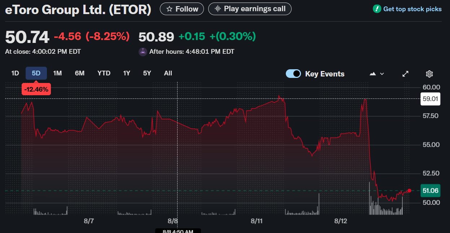Screen dimensions: 450x233
Task: Expand chart to fullscreen
Action: point(406,74)
